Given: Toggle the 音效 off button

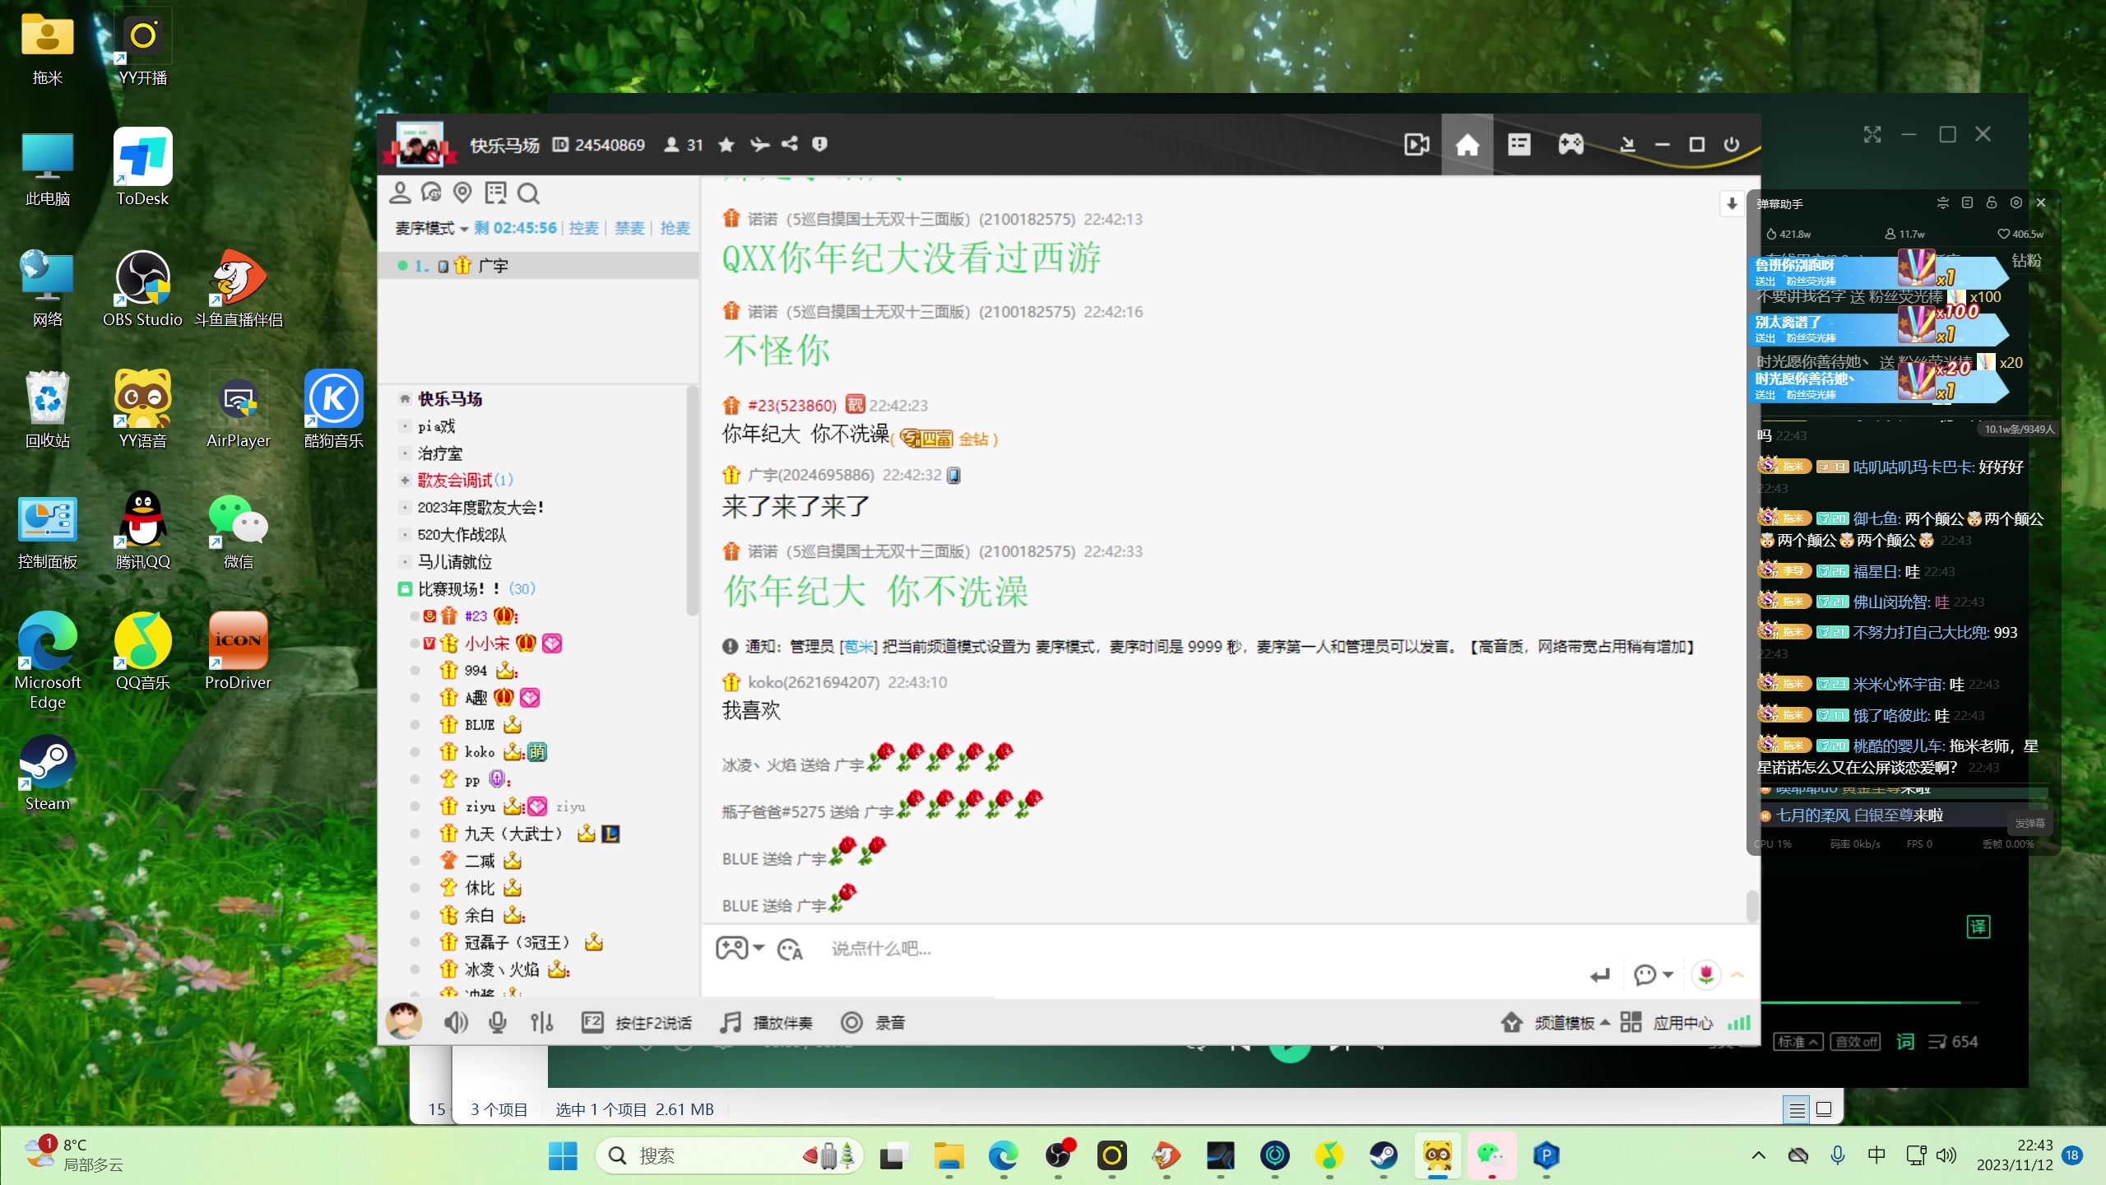Looking at the screenshot, I should [1856, 1042].
